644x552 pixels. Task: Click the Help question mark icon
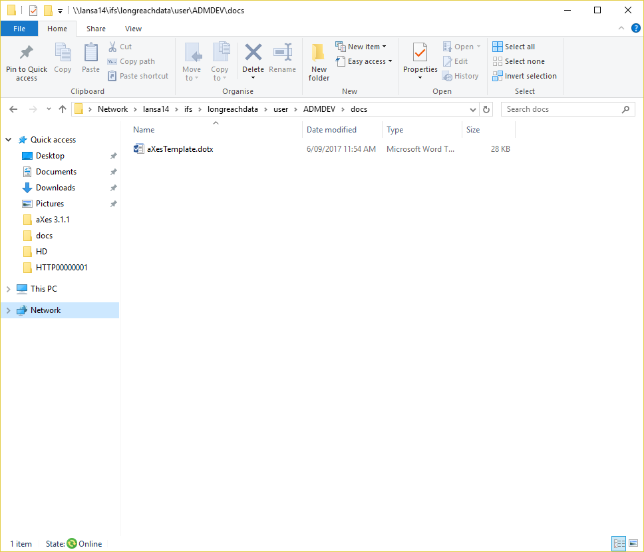(635, 29)
